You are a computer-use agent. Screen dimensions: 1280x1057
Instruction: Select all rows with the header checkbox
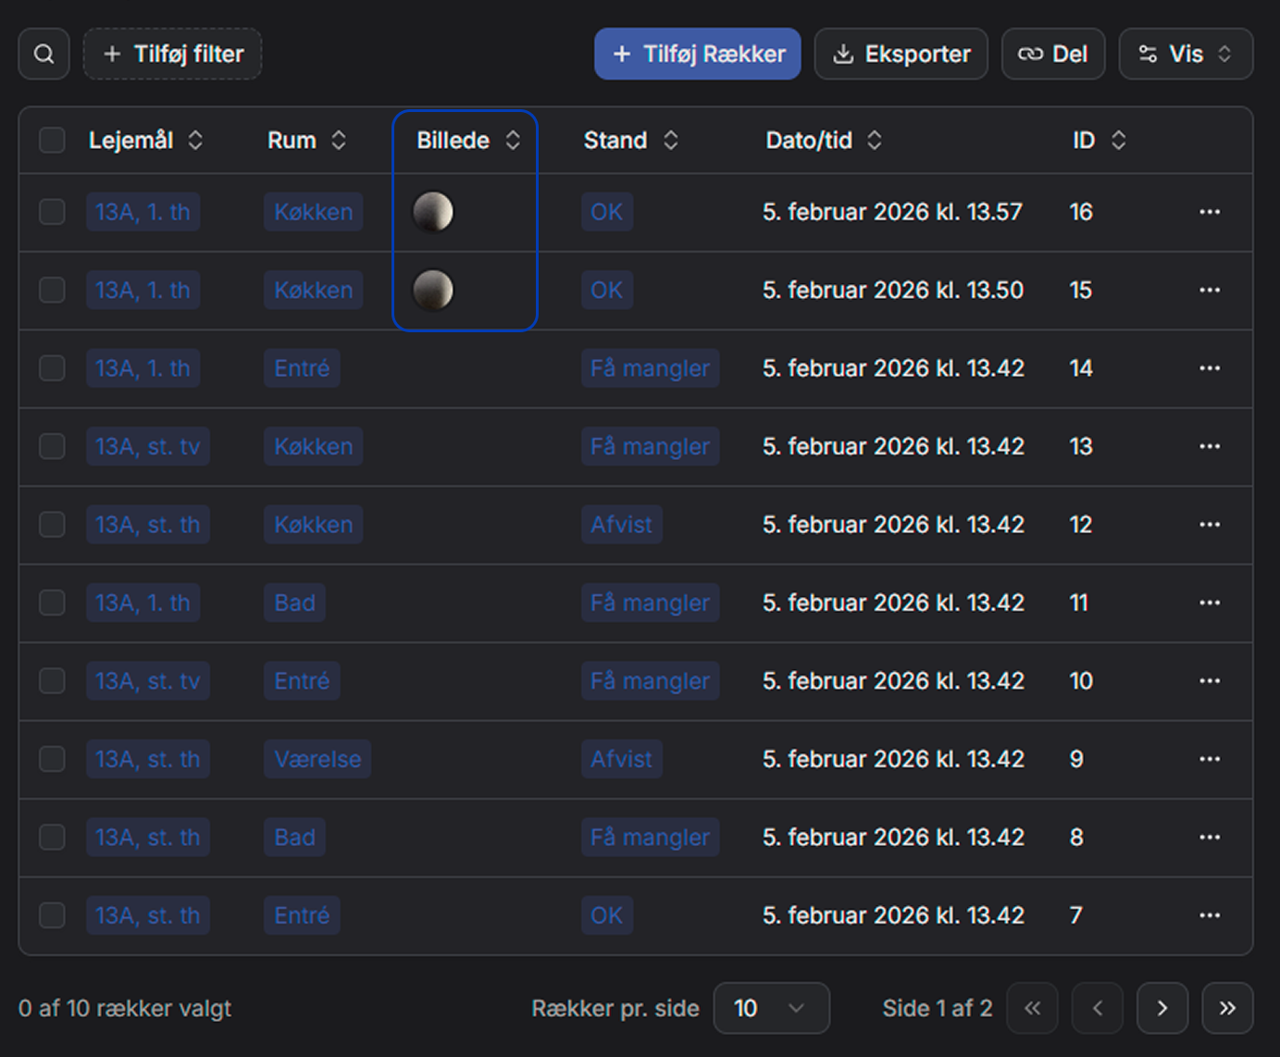click(52, 140)
